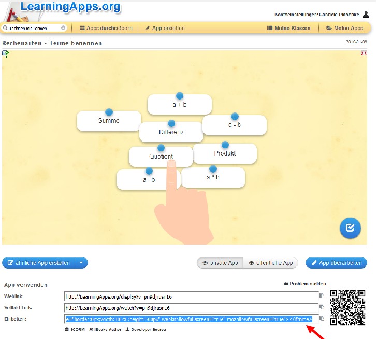The width and height of the screenshot is (378, 339).
Task: Click the Quotient card on the canvas
Action: point(161,156)
